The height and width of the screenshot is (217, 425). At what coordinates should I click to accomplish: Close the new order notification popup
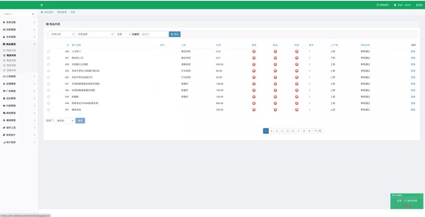coord(421,195)
